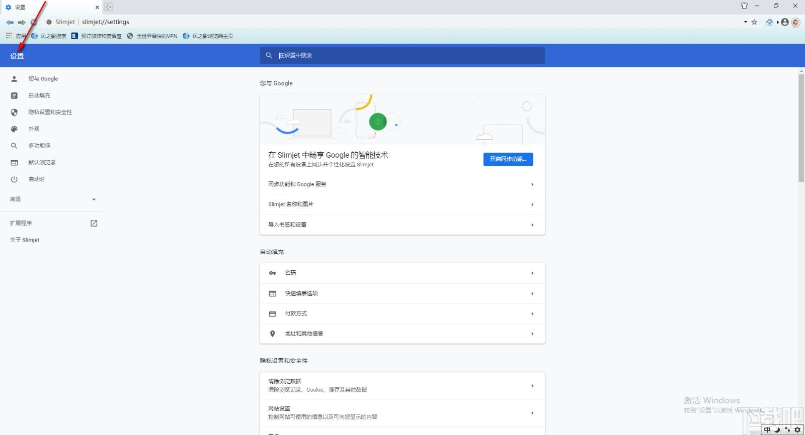Open the 付款方式 row arrow

[532, 313]
